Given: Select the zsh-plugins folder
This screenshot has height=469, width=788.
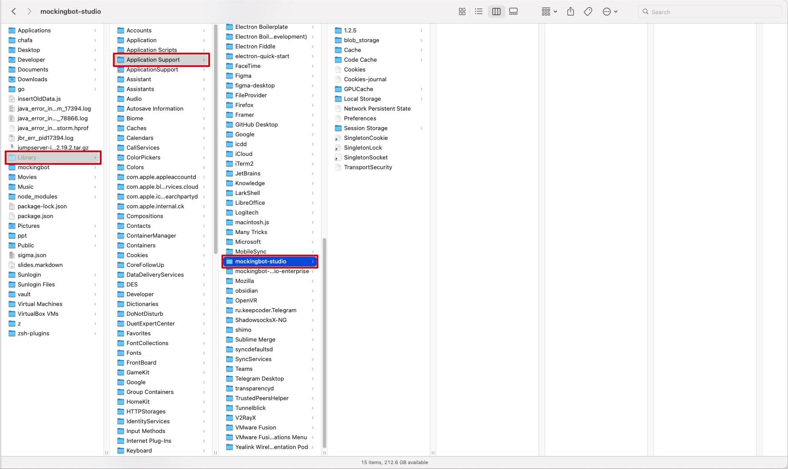Looking at the screenshot, I should point(53,333).
